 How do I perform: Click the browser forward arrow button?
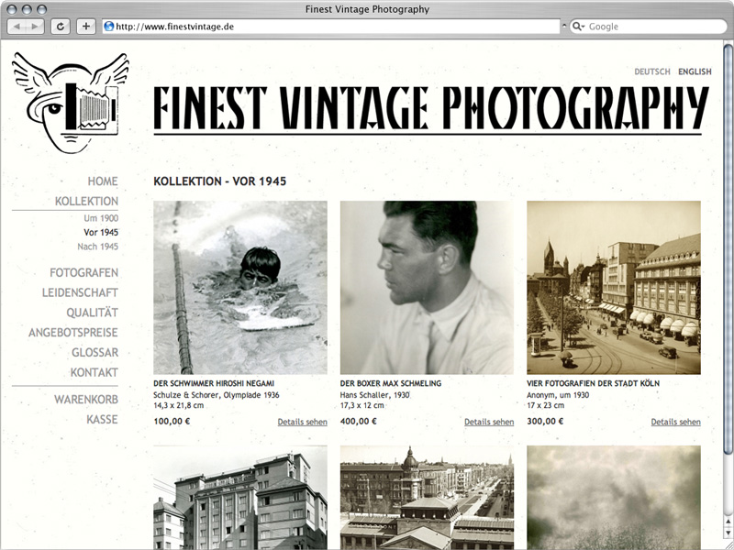point(35,27)
